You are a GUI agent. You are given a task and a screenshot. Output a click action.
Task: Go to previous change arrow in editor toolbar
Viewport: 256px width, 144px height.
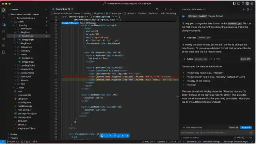(x=166, y=9)
